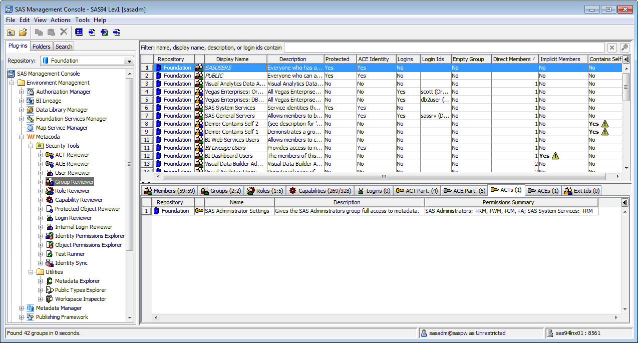Expand the User Reviewer node

(41, 173)
